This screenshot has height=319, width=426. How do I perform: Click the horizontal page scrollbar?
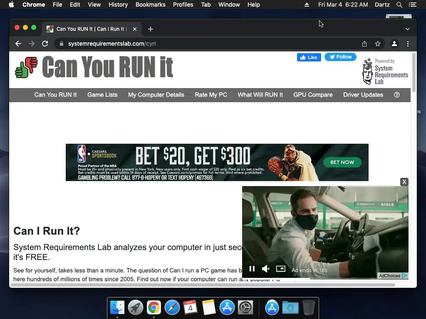[203, 285]
